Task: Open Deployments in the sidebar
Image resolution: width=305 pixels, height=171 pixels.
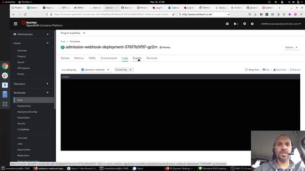Action: click(x=24, y=106)
